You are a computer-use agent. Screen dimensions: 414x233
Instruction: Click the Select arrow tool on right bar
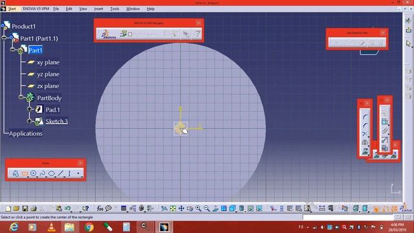point(408,43)
